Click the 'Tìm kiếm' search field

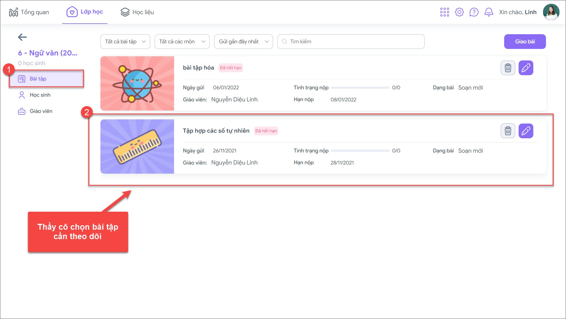pos(350,42)
